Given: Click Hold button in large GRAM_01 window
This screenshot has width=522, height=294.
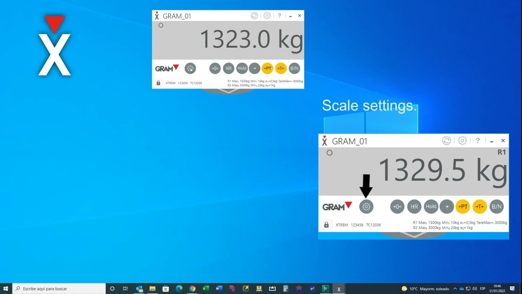Looking at the screenshot, I should [431, 207].
